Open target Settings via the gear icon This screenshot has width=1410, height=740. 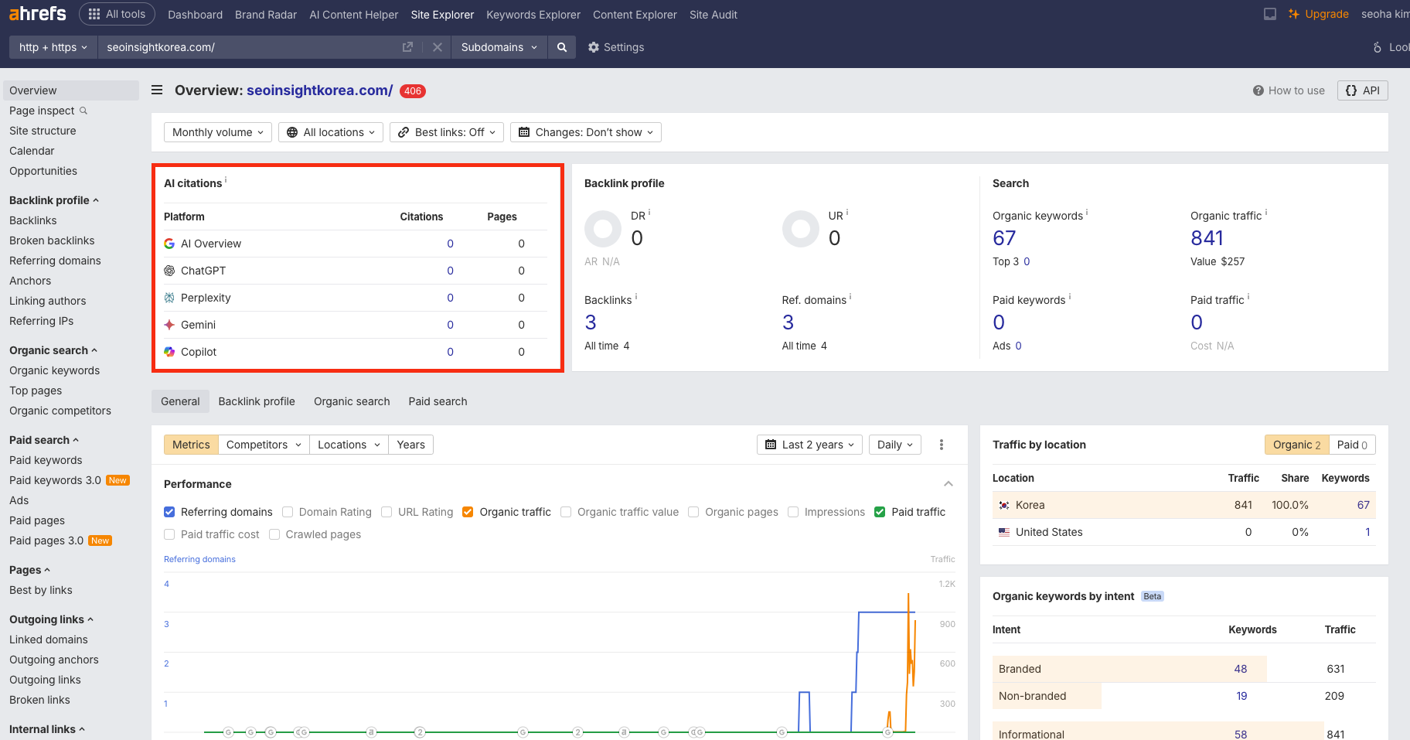[593, 47]
